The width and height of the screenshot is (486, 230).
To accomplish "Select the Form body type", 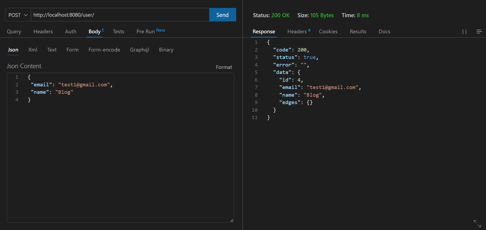I will (x=73, y=50).
